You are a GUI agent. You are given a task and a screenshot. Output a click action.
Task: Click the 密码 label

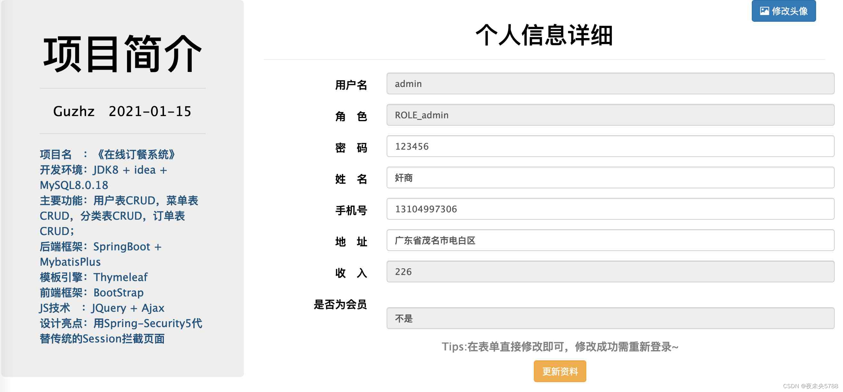351,148
